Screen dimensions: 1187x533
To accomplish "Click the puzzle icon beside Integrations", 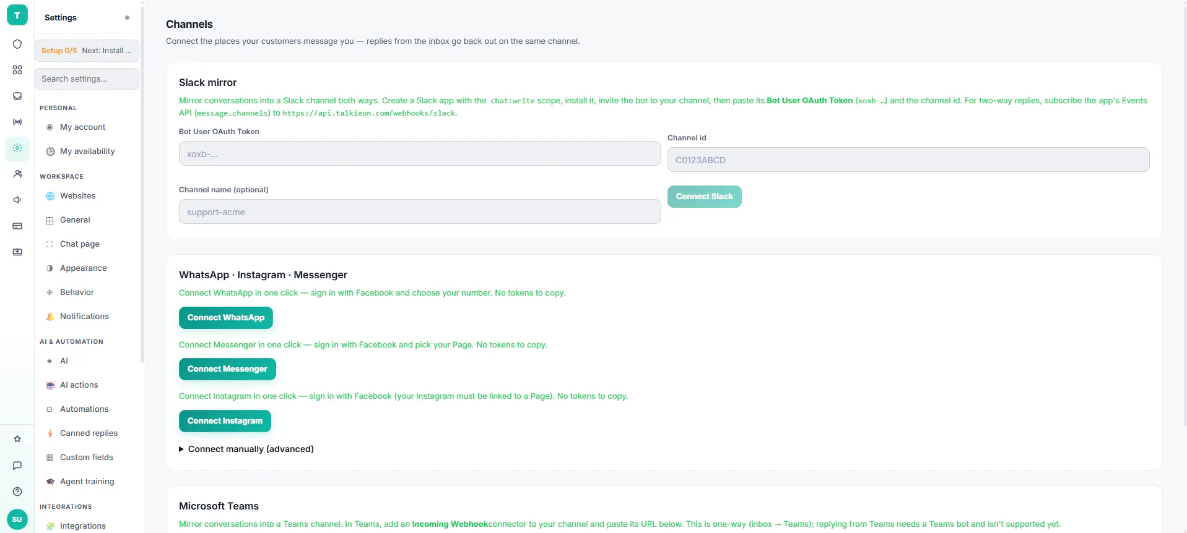I will pyautogui.click(x=50, y=526).
